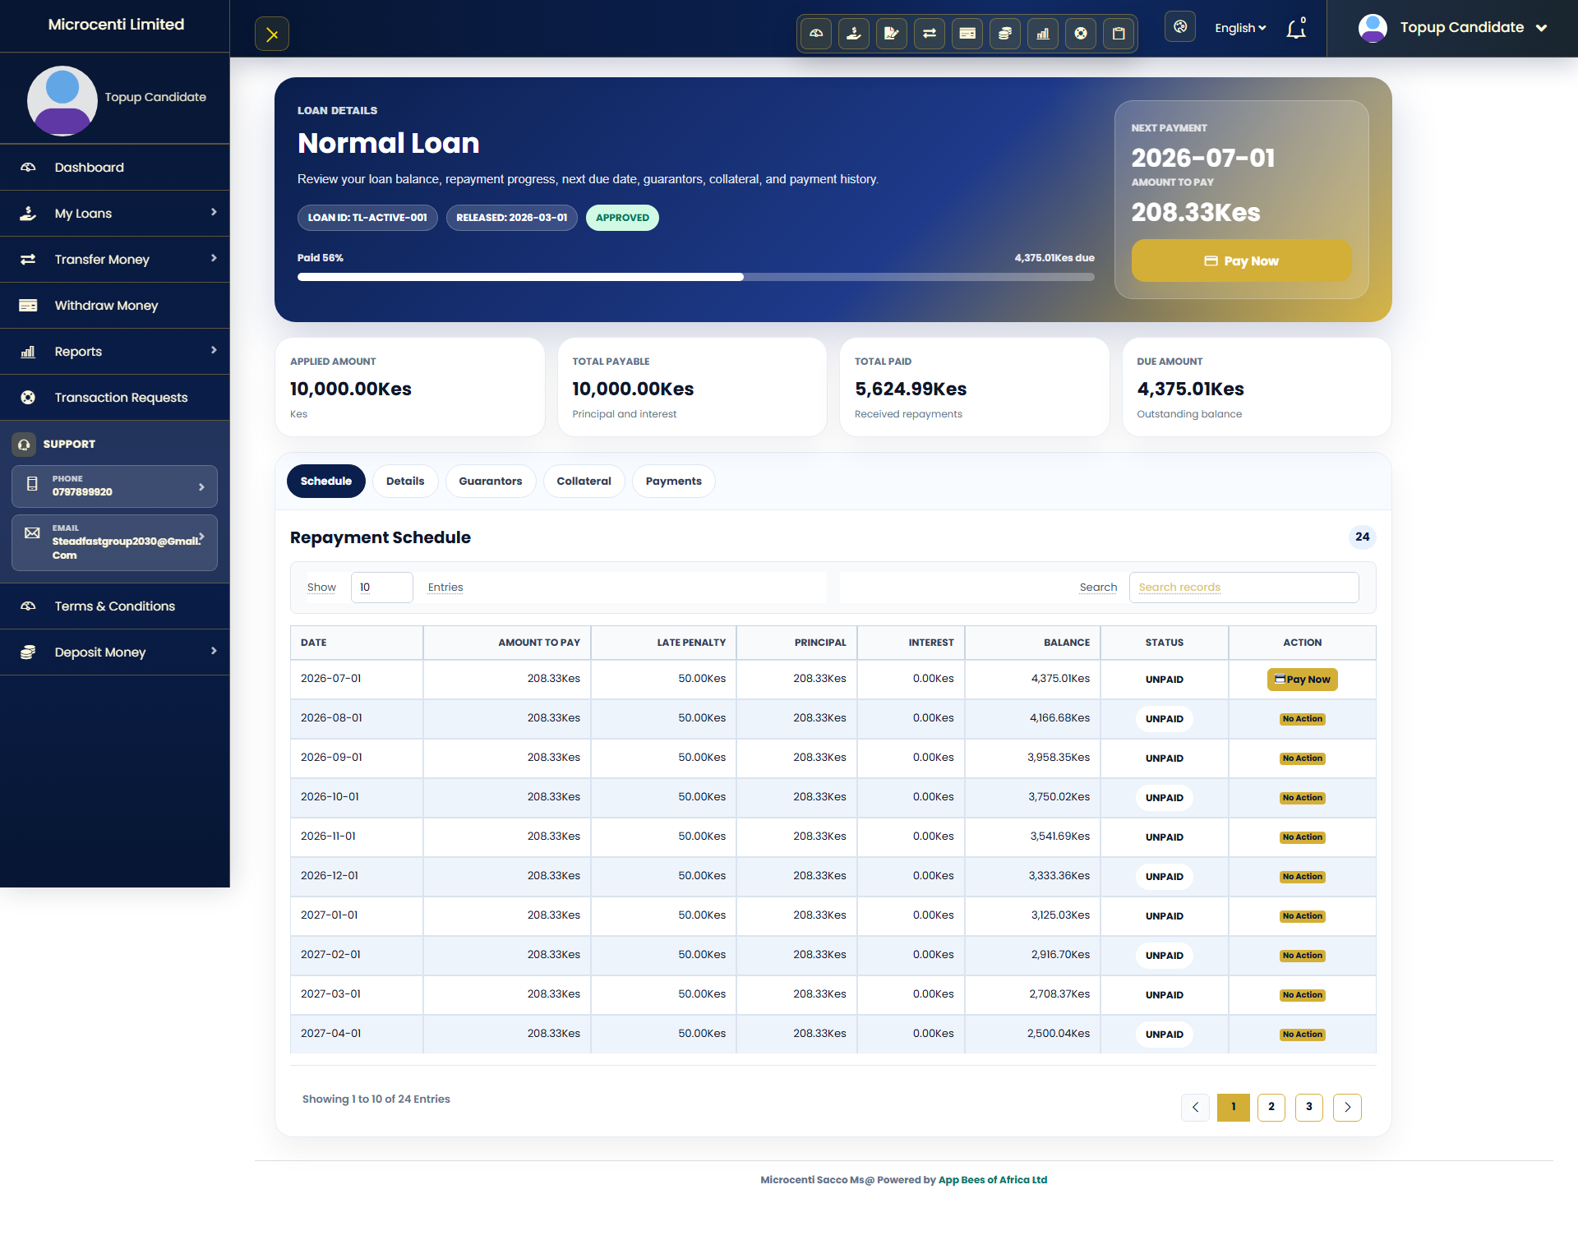Image resolution: width=1578 pixels, height=1240 pixels.
Task: Switch to the Payments tab
Action: point(674,482)
